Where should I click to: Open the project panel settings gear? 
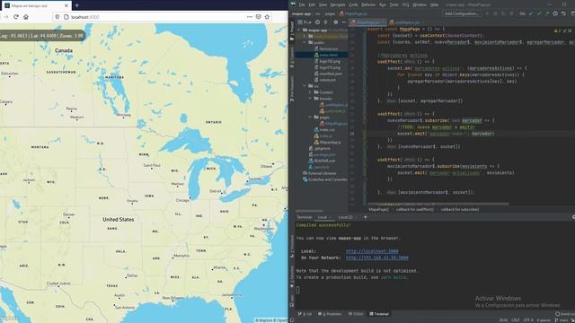coord(335,22)
